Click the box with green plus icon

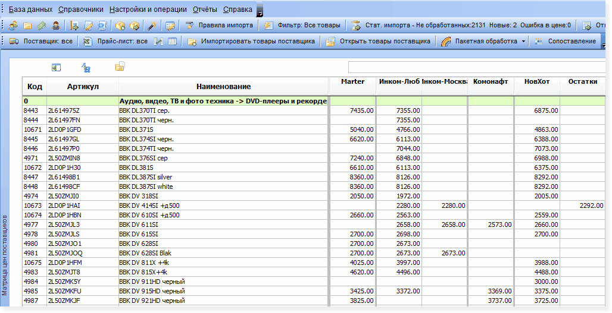pos(121,26)
